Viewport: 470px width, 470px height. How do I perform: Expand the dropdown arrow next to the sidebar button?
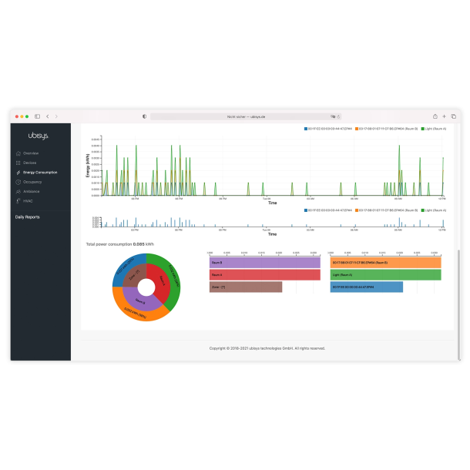[42, 116]
